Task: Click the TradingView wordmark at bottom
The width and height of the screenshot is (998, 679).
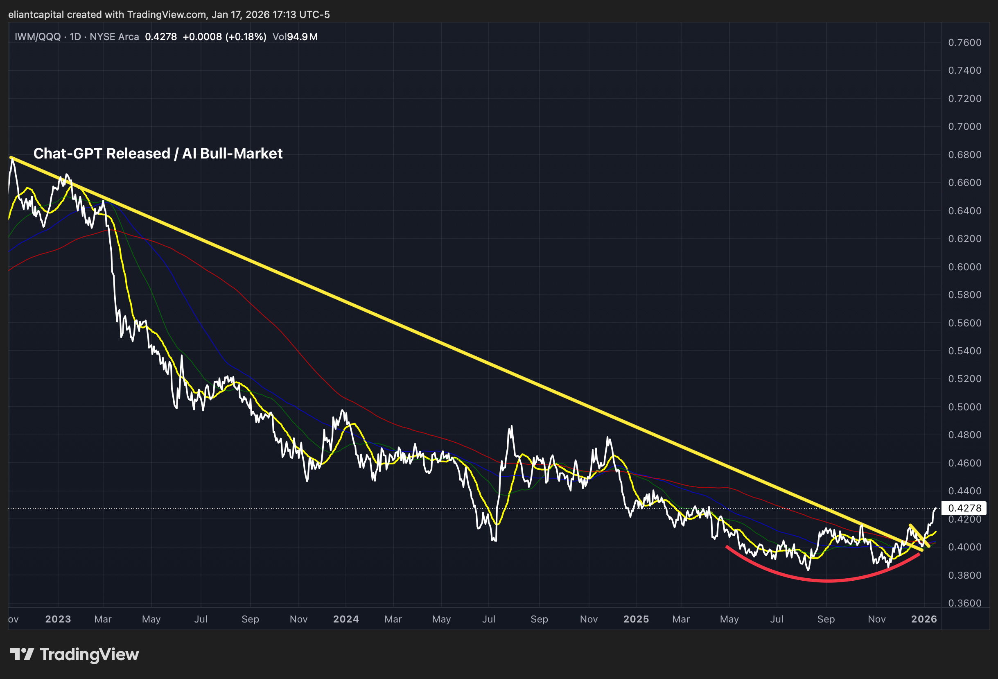Action: click(89, 654)
